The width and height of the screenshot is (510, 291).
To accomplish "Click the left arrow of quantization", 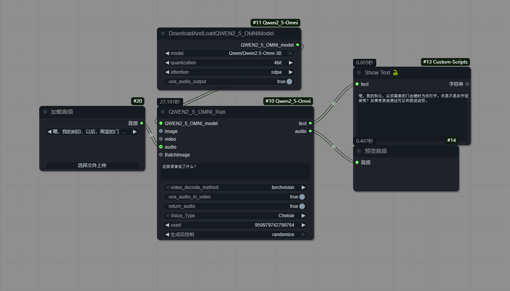I will (167, 63).
